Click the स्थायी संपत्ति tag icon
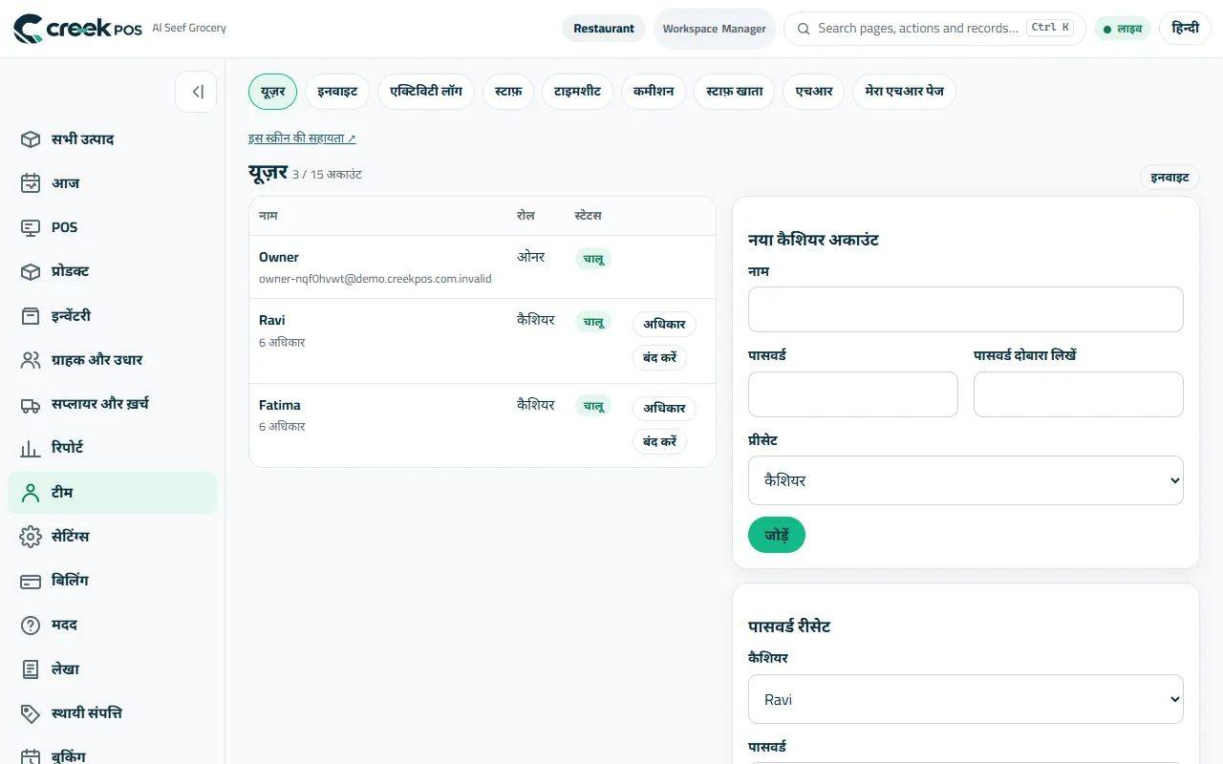Screen dimensions: 1223x764 tap(31, 713)
